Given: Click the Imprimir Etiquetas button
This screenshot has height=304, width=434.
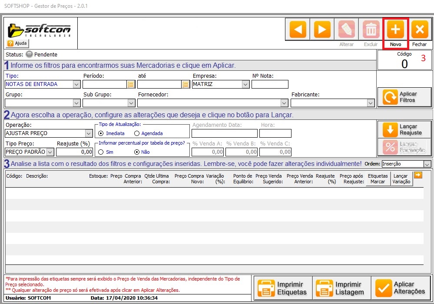Looking at the screenshot, I should (x=284, y=288).
